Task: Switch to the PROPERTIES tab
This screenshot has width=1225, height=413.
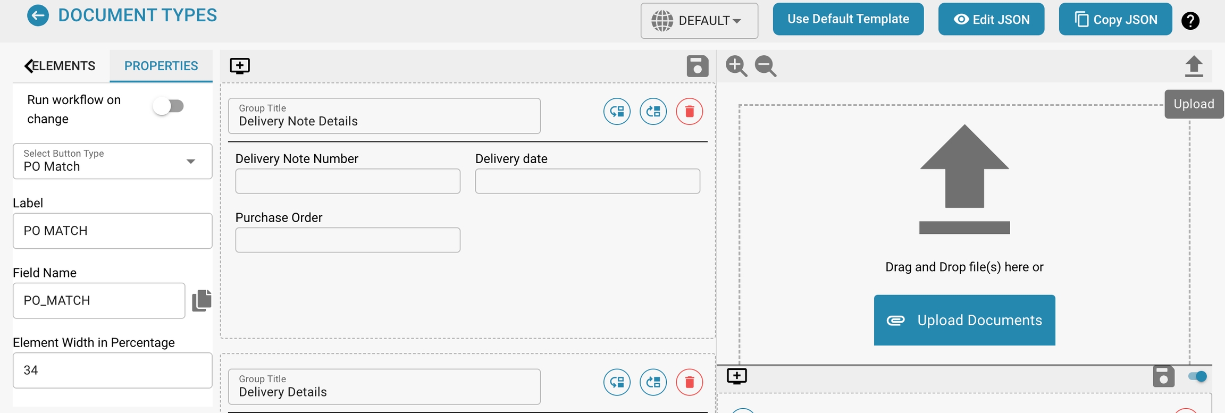Action: click(161, 66)
